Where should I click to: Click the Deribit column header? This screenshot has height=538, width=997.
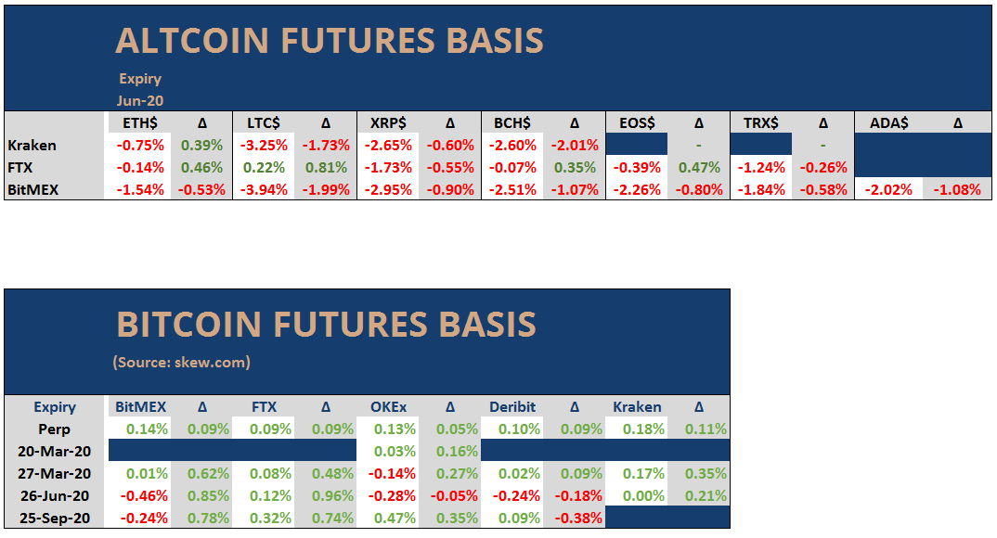pyautogui.click(x=512, y=406)
